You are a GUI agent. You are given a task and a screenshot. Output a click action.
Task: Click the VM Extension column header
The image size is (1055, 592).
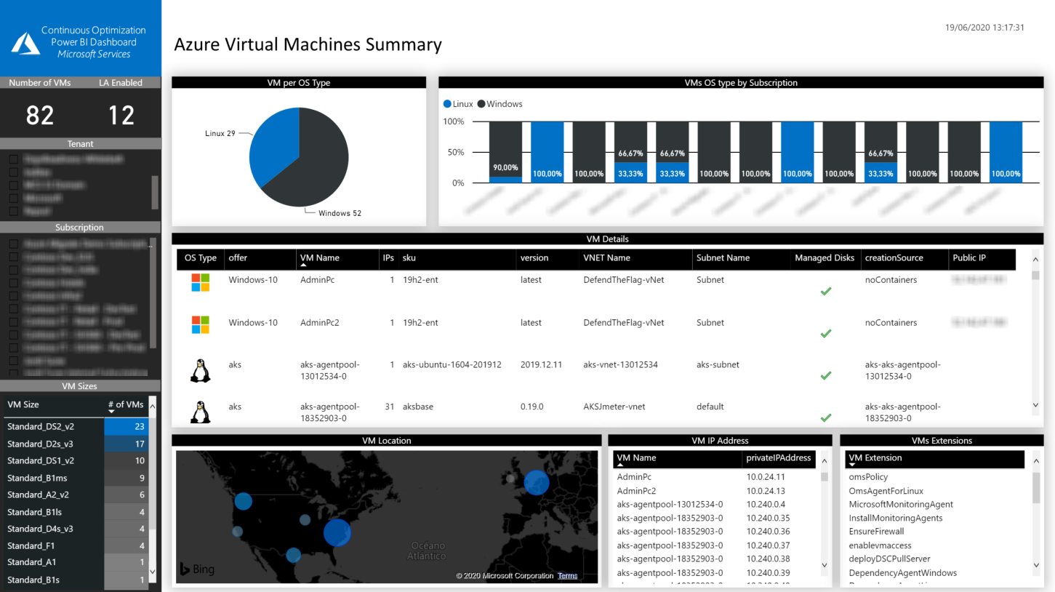pos(875,458)
